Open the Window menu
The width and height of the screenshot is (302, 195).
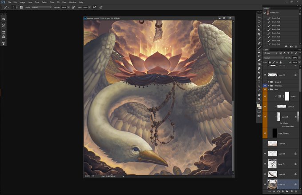pyautogui.click(x=72, y=2)
